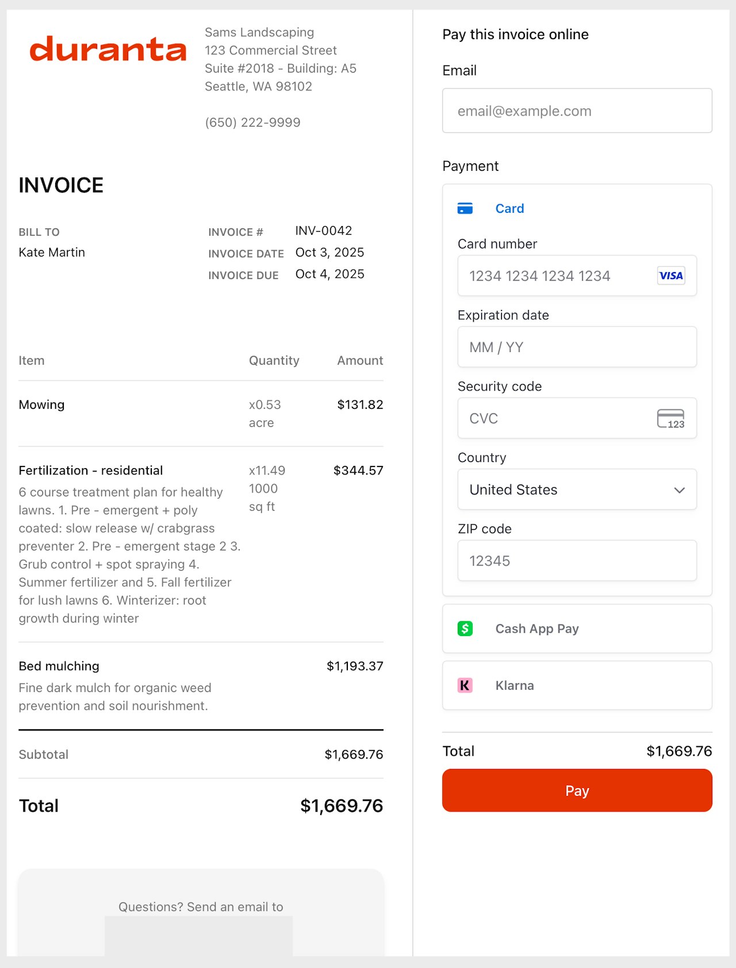
Task: Focus the Email input field
Action: coord(577,111)
